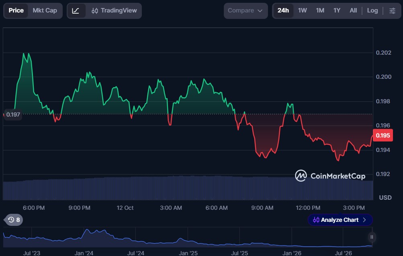Image resolution: width=403 pixels, height=256 pixels.
Task: Toggle Log scale
Action: 372,10
